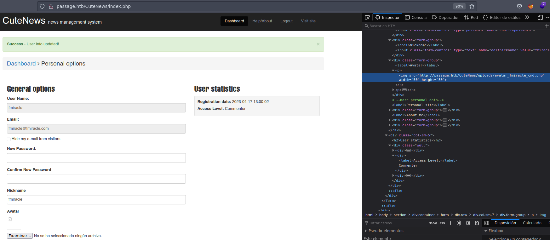Viewport: 550px width, 240px height.
Task: Click the Examinar file browse button
Action: coord(20,236)
